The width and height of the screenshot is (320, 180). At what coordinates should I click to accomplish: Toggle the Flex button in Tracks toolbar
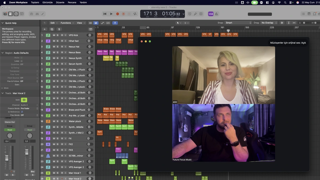point(108,23)
